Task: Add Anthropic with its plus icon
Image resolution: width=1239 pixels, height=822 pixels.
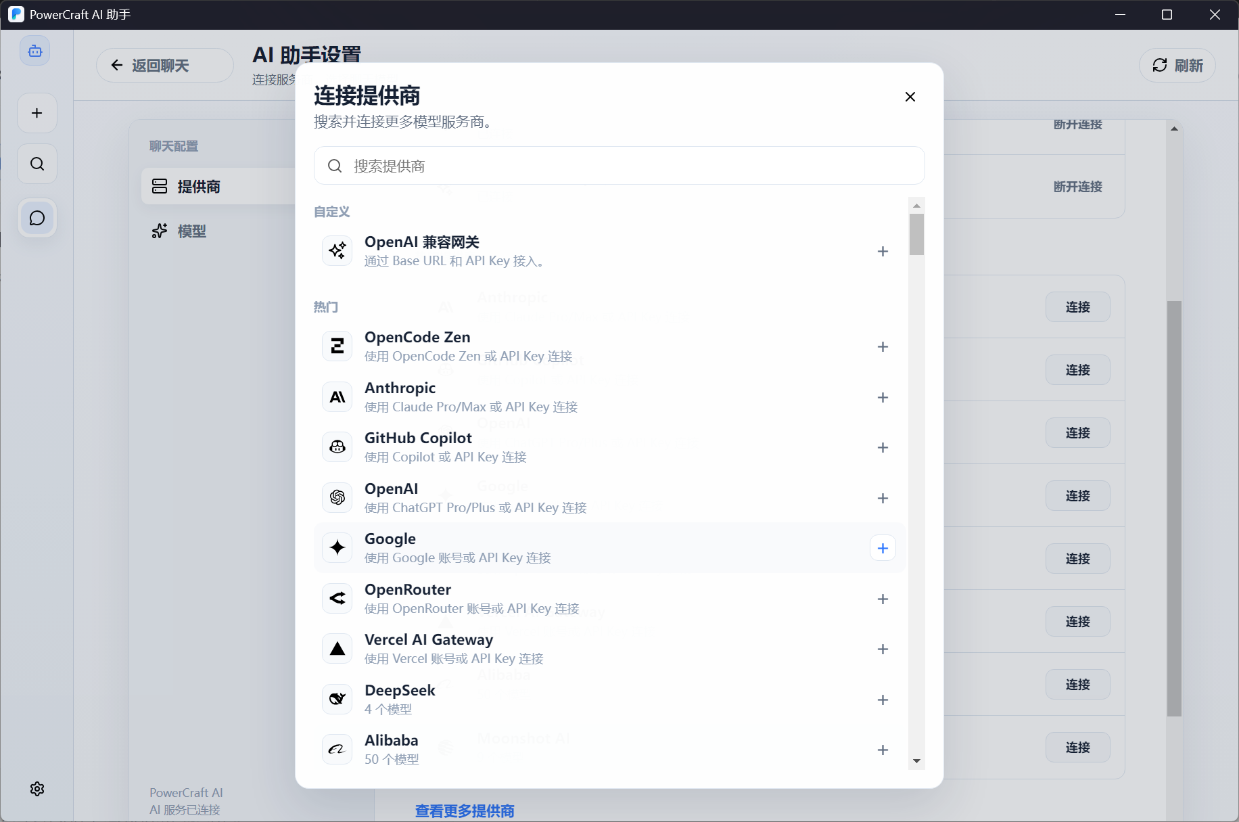Action: click(x=883, y=398)
